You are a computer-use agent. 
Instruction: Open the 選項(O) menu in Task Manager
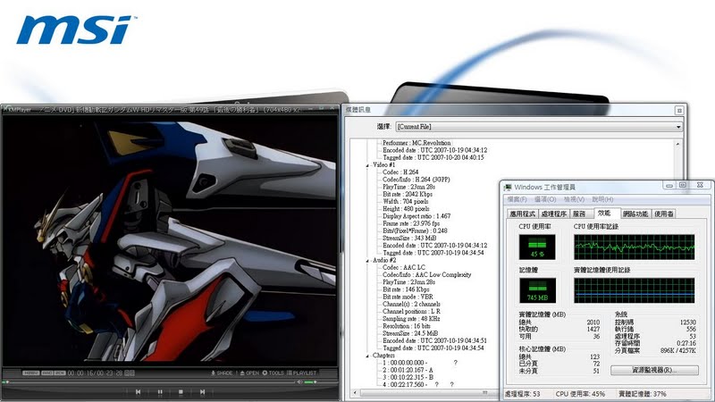[x=545, y=199]
